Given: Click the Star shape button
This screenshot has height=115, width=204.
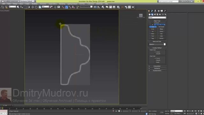Looking at the screenshot, I should tap(162, 34).
